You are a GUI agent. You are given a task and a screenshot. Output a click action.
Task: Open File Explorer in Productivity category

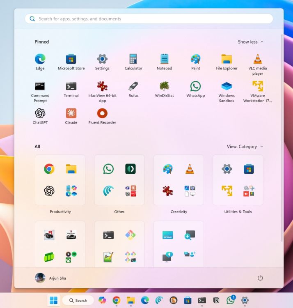click(x=71, y=169)
